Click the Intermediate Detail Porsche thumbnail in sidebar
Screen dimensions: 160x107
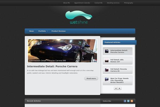(107, 51)
